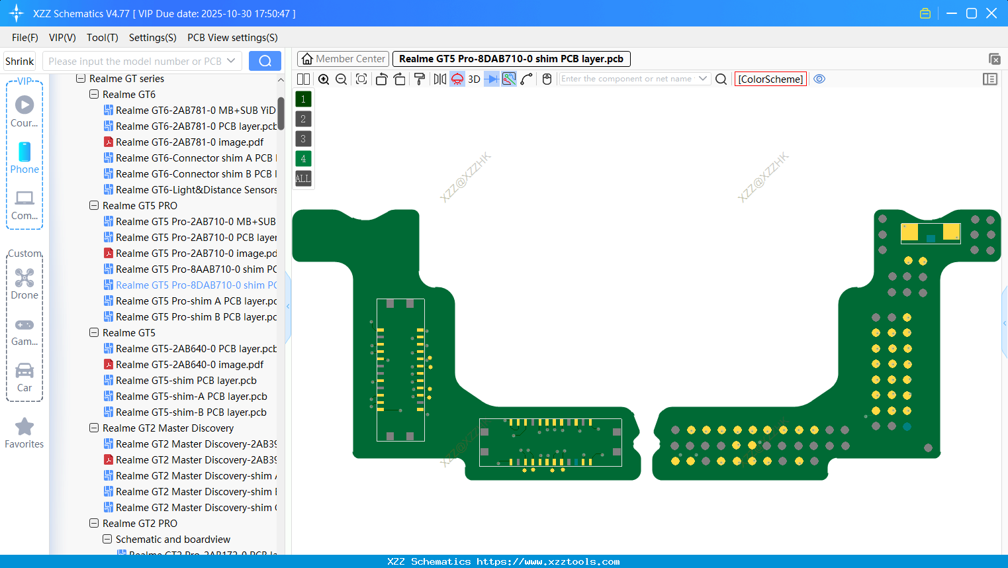Show ALL PCB layers
The width and height of the screenshot is (1008, 568).
pos(303,179)
